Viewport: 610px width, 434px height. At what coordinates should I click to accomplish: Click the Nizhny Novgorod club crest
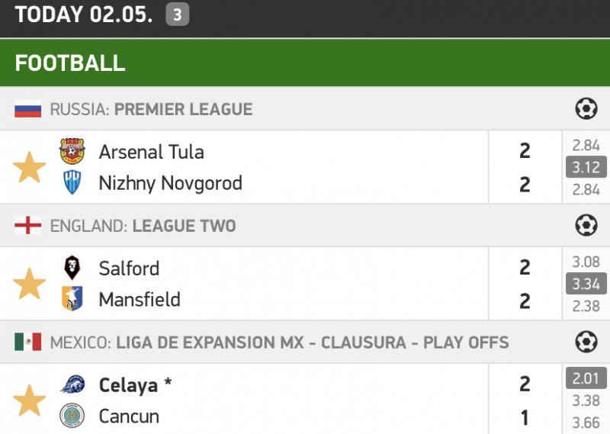72,183
